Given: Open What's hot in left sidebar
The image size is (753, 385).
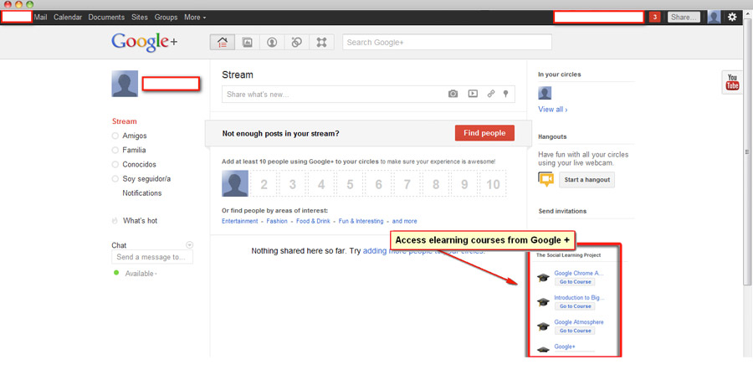Looking at the screenshot, I should 140,221.
